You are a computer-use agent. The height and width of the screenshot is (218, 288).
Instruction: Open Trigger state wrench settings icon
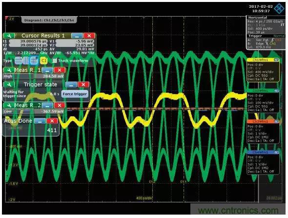[x=9, y=85]
